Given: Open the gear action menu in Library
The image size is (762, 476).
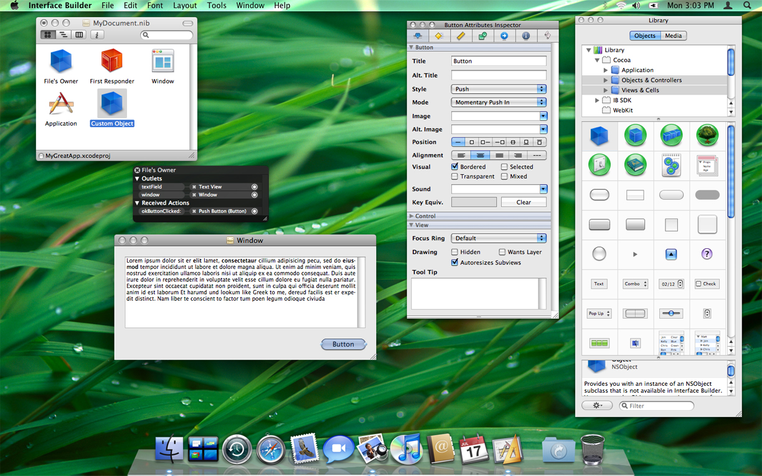Looking at the screenshot, I should (597, 406).
